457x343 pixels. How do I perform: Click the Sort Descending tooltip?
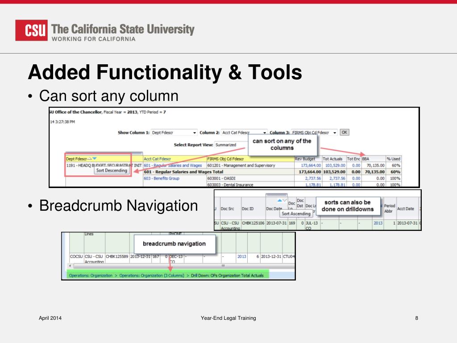point(112,170)
